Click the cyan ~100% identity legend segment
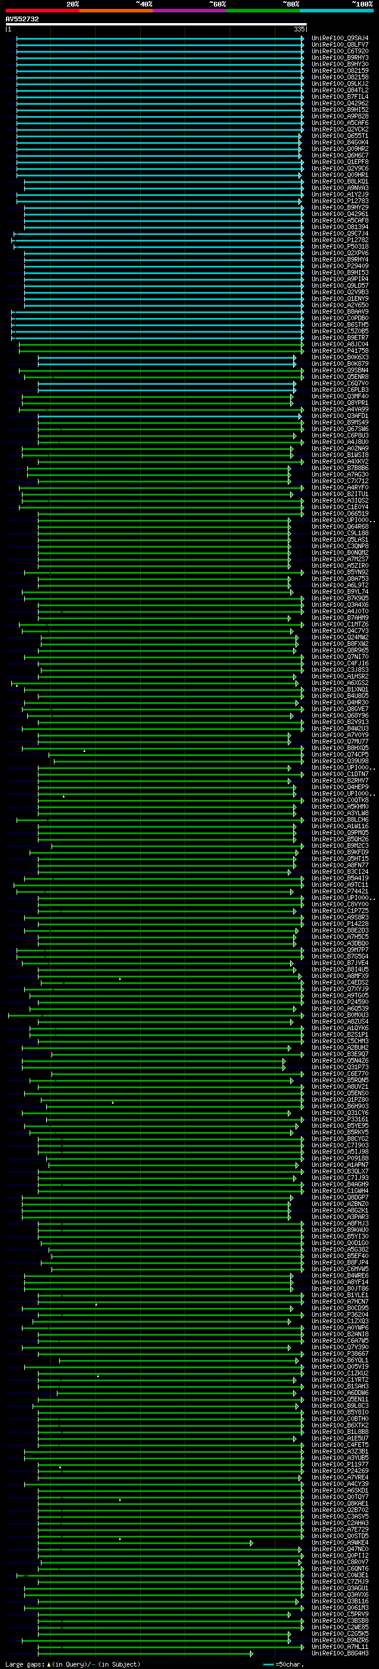The image size is (379, 1669). point(336,11)
